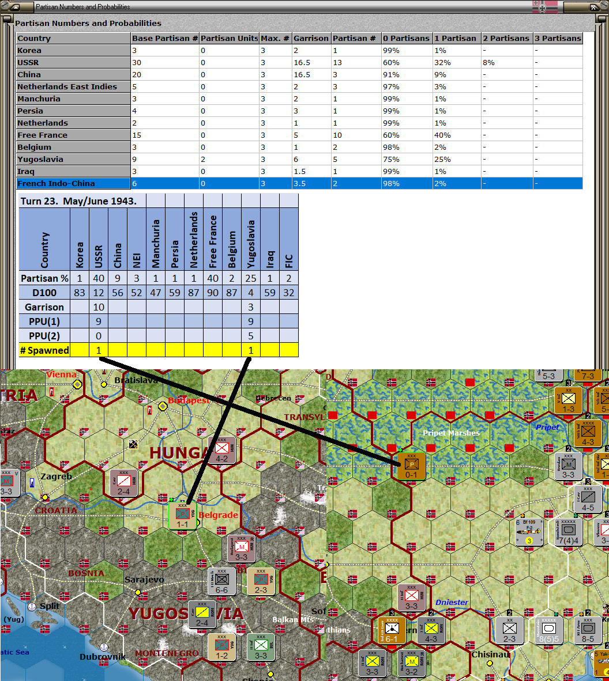This screenshot has height=681, width=609.
Task: Select Yugoslav partisan 2-3 counter
Action: [261, 581]
